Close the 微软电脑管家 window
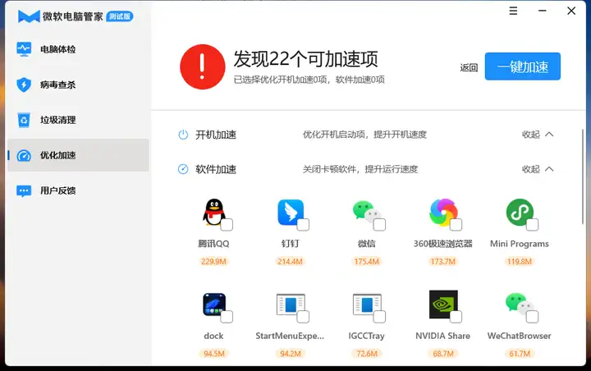591x371 pixels. [x=571, y=11]
